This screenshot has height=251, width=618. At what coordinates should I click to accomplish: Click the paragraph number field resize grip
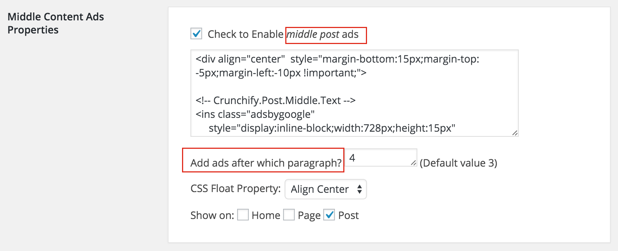(x=413, y=163)
